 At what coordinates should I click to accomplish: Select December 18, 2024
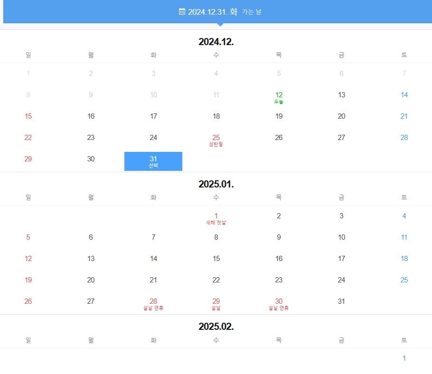(x=216, y=116)
